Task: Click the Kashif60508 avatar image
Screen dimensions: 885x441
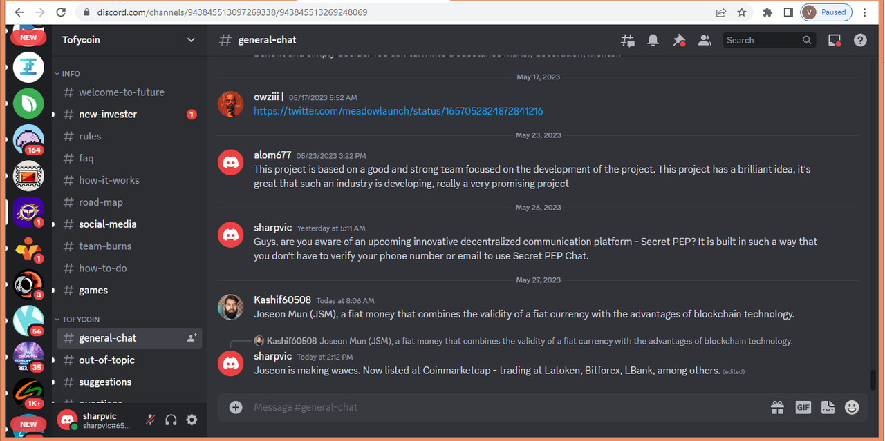Action: pyautogui.click(x=231, y=307)
